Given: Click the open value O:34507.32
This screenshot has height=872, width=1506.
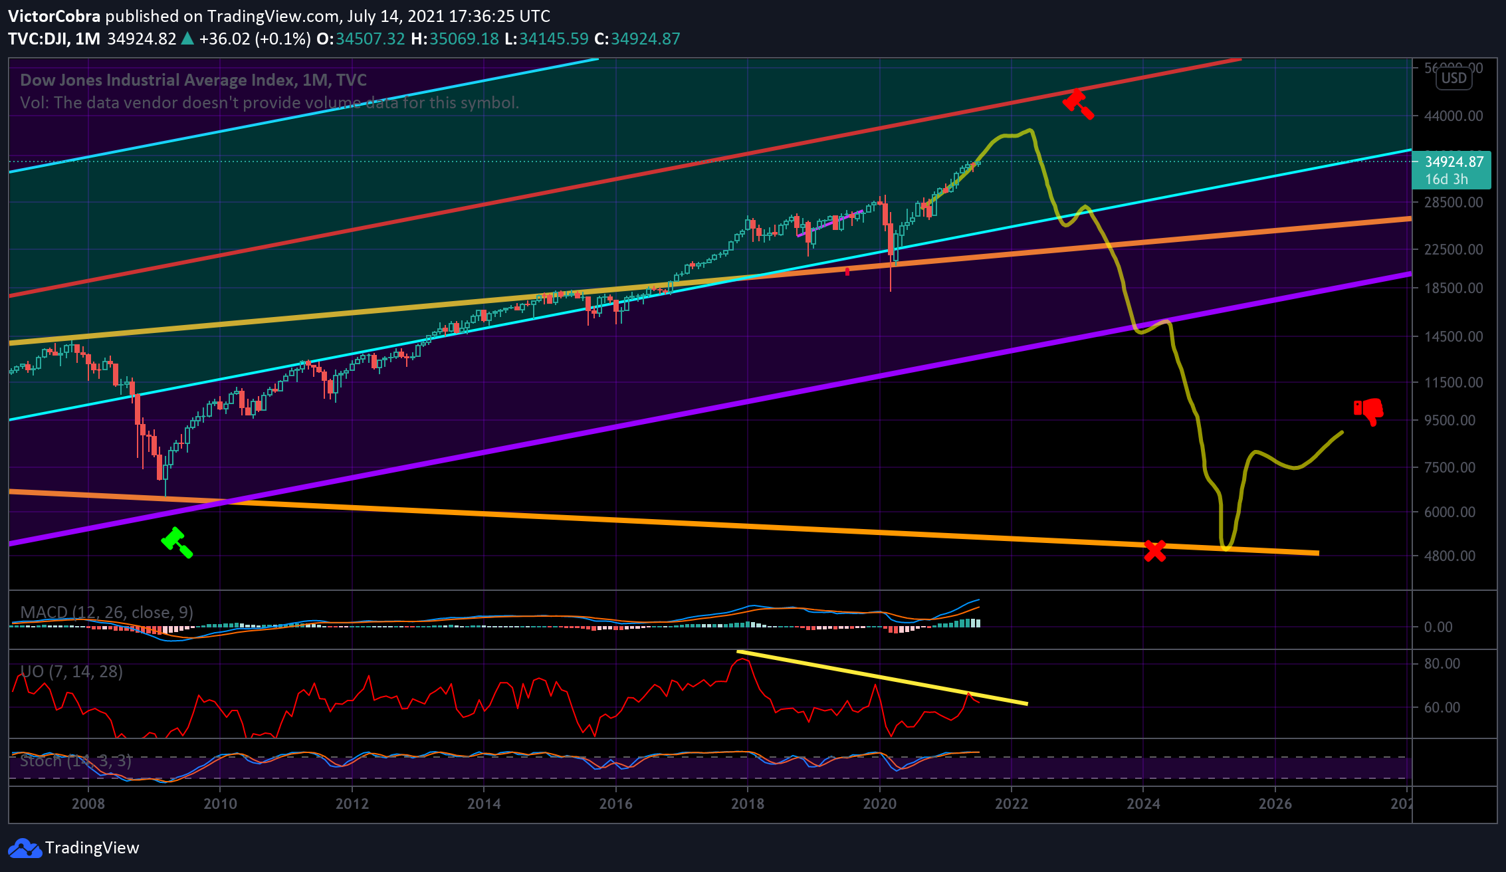Looking at the screenshot, I should click(360, 39).
